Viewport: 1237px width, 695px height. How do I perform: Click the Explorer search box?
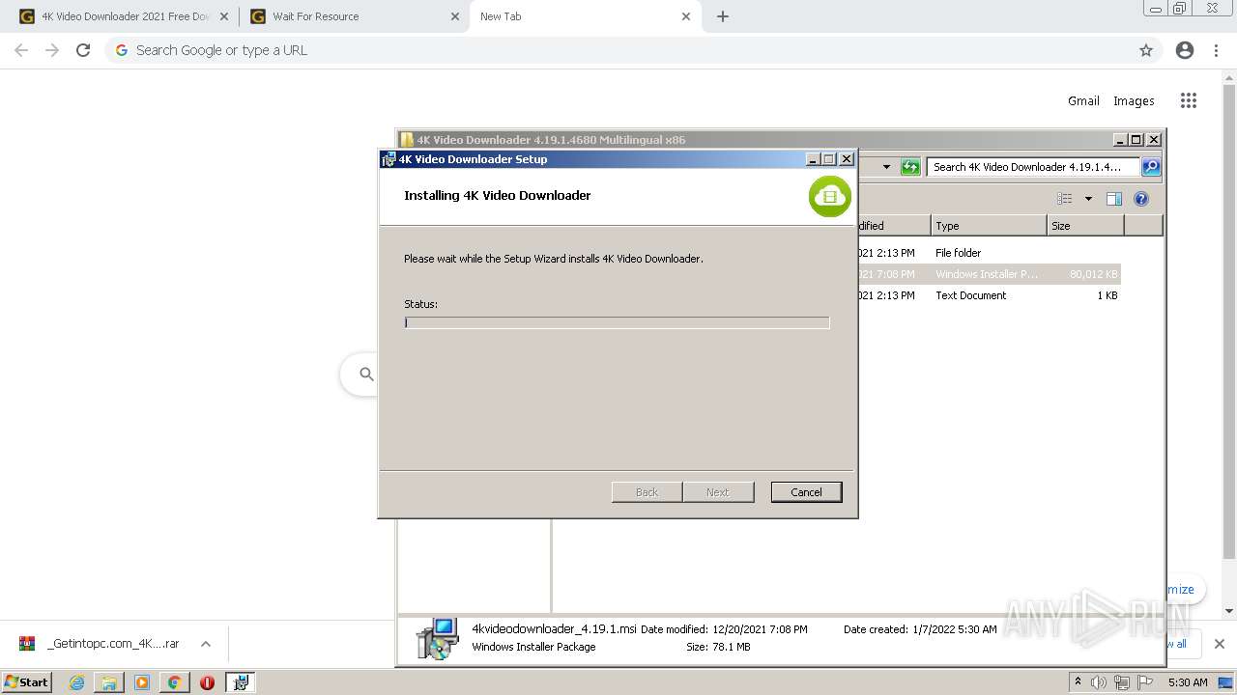1033,167
